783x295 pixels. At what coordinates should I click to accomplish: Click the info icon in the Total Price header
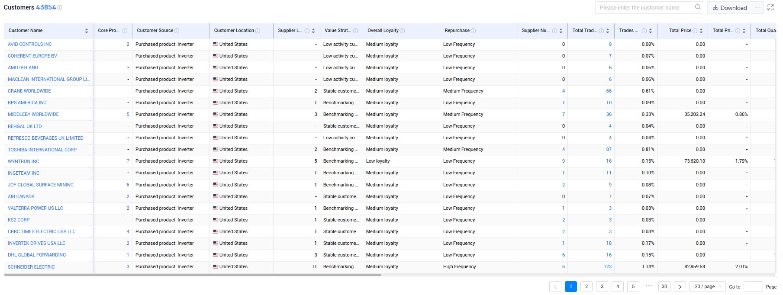click(695, 31)
